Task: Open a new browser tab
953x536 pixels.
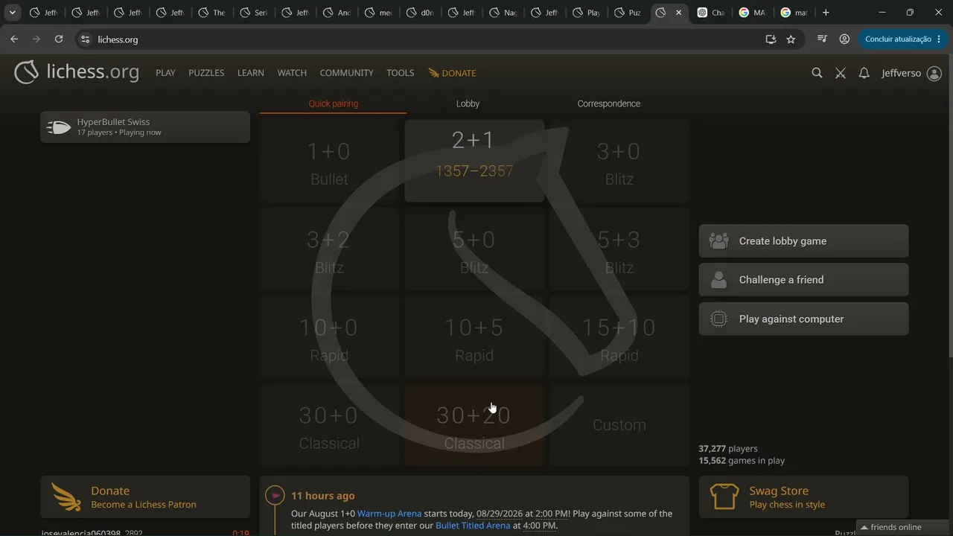Action: tap(826, 13)
